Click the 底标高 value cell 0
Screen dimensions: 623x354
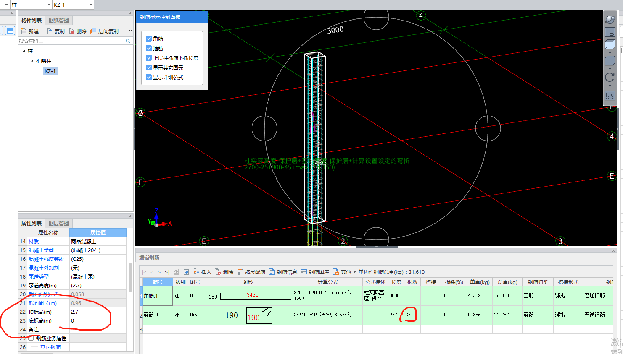(x=98, y=321)
